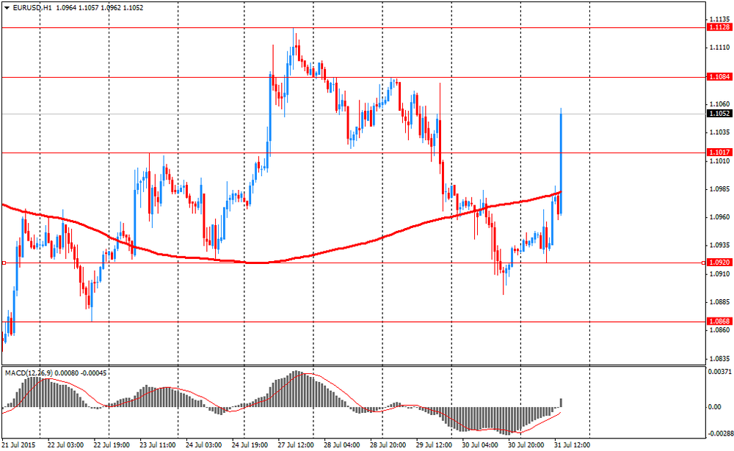Click the 1.0960 price scale value
734x451 pixels.
coord(719,217)
